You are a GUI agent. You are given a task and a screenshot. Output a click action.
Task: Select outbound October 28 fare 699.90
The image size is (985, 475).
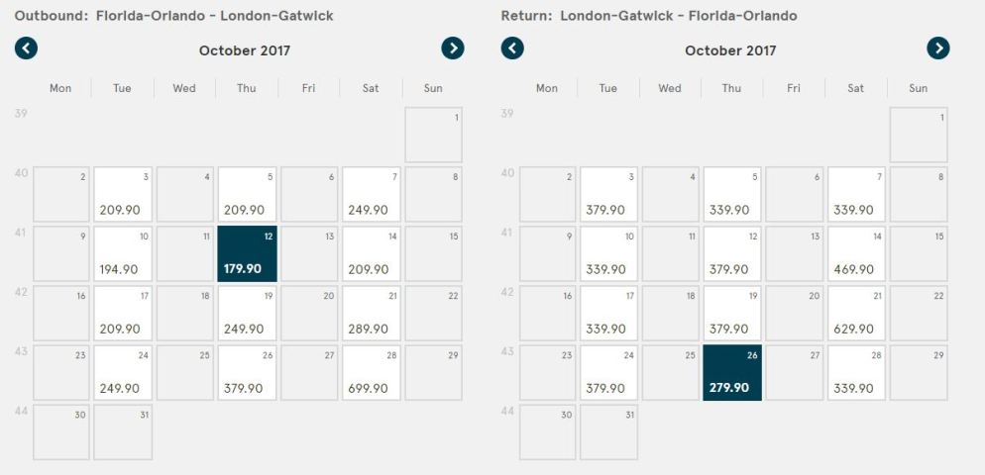point(371,372)
